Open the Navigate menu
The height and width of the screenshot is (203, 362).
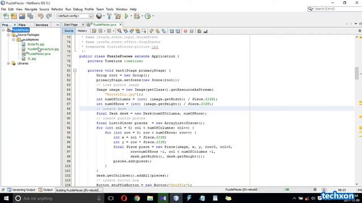click(x=31, y=9)
